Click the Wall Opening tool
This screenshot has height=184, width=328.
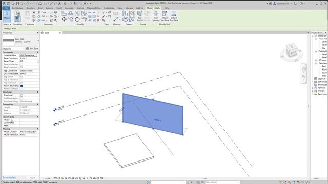pos(155,16)
